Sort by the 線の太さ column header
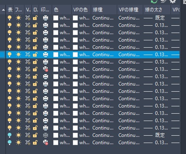 click(x=153, y=10)
